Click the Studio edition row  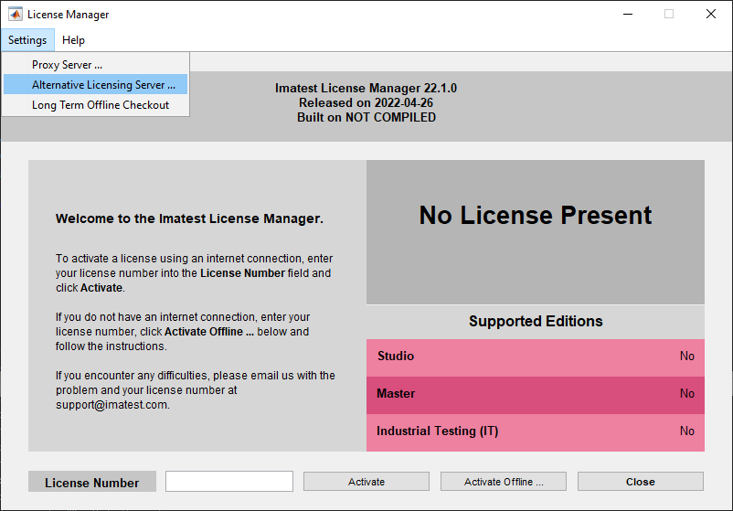[x=536, y=357]
